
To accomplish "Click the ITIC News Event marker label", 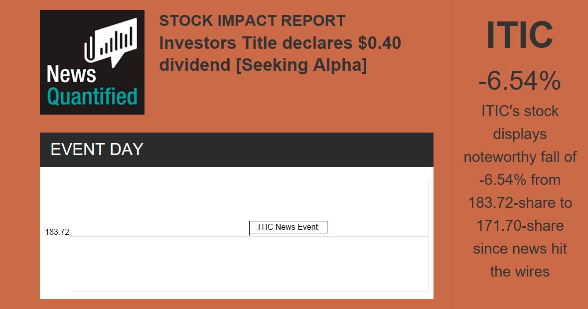I will point(288,227).
